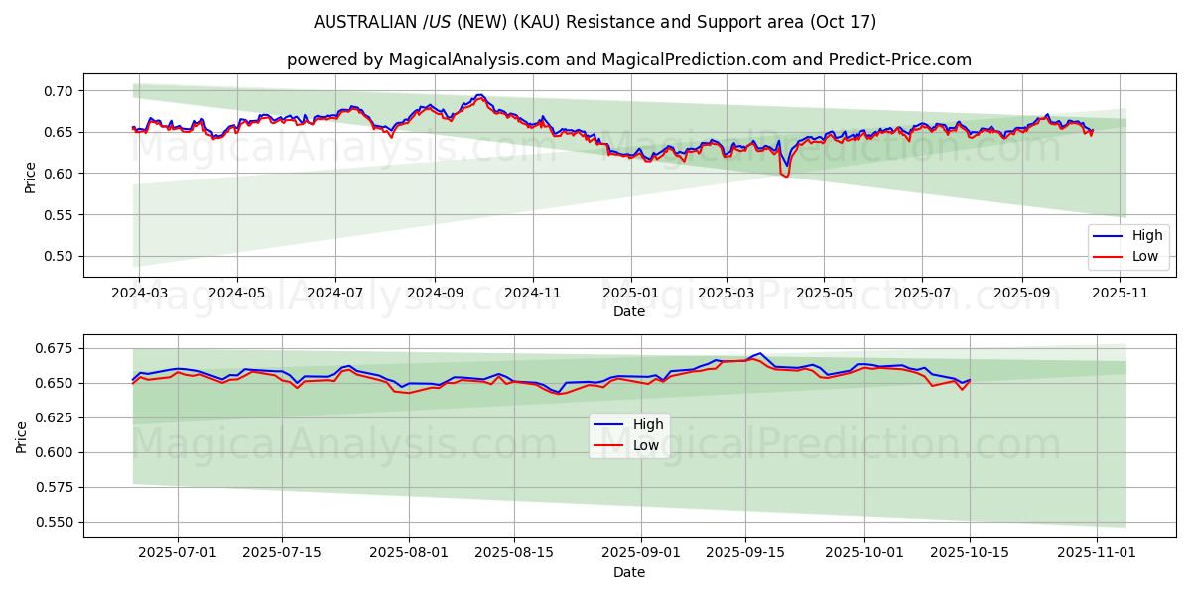Select the Low label in bottom chart legend

(646, 445)
